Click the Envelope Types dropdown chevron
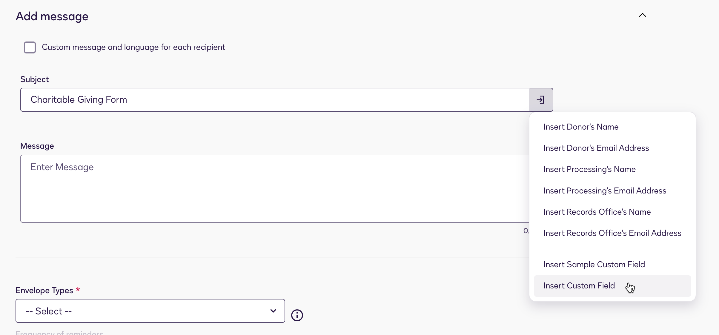 click(x=273, y=311)
